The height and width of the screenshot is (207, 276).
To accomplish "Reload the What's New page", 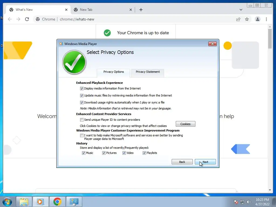I will [27, 19].
